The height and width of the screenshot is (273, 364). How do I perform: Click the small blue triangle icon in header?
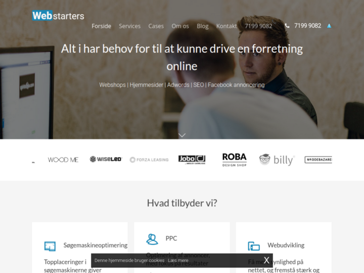[x=329, y=26]
